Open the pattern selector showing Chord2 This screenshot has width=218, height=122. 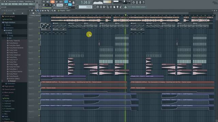85,7
